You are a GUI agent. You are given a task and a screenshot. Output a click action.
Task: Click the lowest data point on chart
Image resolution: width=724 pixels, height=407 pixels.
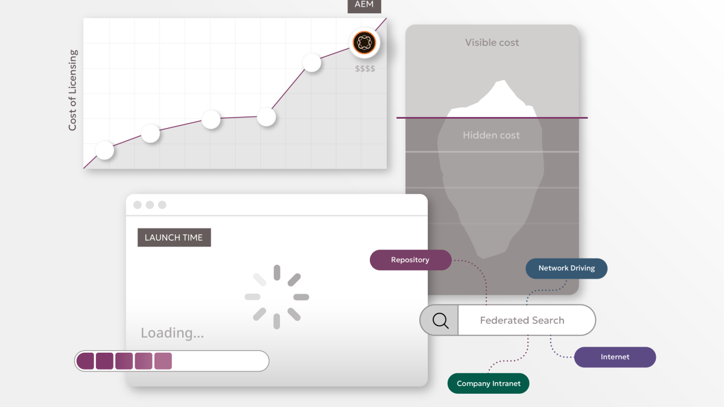tap(104, 150)
